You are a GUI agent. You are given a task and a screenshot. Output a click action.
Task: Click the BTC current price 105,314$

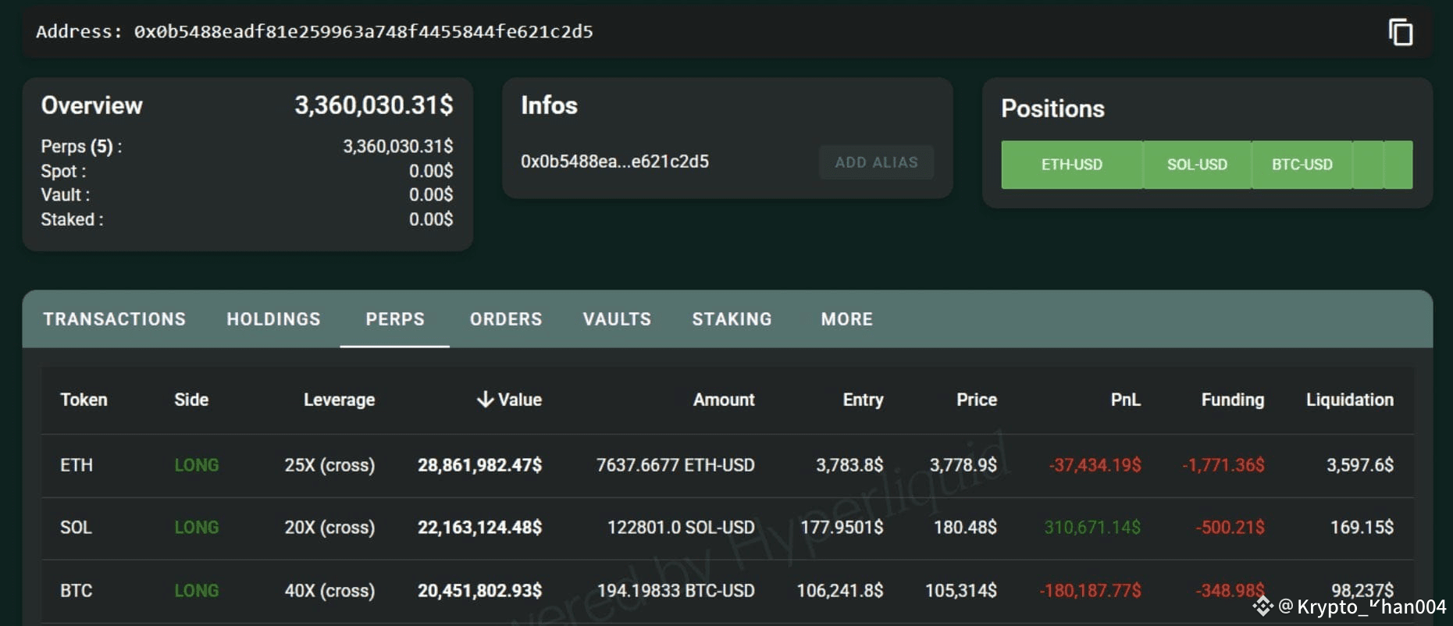coord(961,591)
